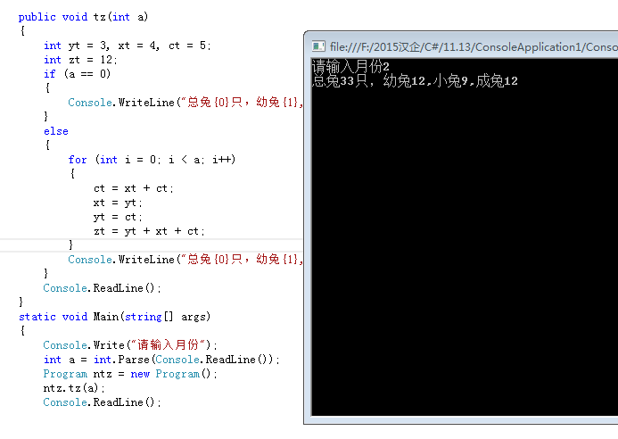Click the line 'zt = yt + xt + ct;'
Image resolution: width=618 pixels, height=439 pixels.
tap(150, 231)
